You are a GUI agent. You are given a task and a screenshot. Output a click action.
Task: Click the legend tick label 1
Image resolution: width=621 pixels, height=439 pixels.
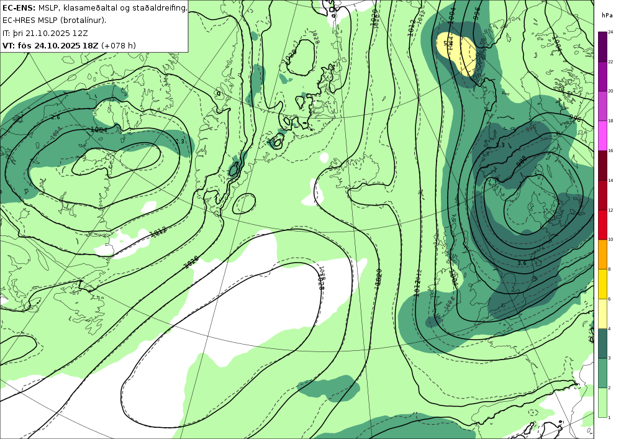(610, 417)
